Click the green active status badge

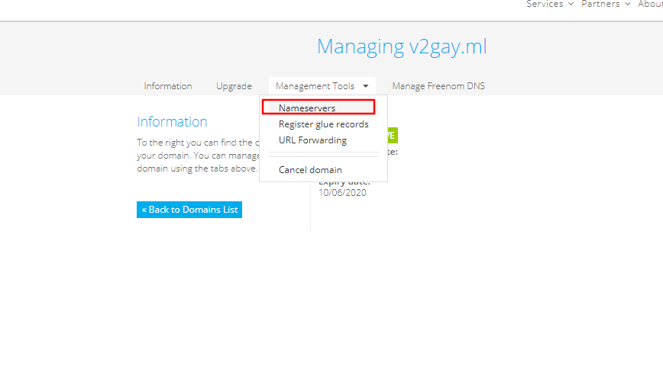[x=392, y=135]
